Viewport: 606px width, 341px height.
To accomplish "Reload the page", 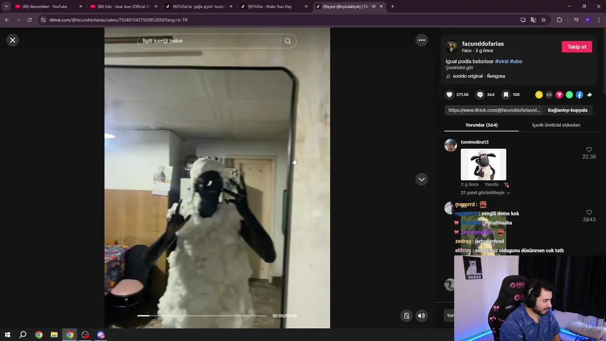I will click(29, 20).
